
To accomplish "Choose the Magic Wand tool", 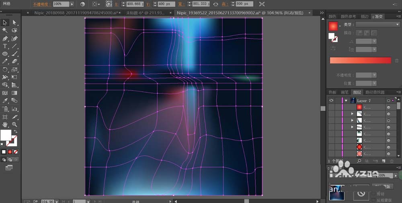I will 5,30.
